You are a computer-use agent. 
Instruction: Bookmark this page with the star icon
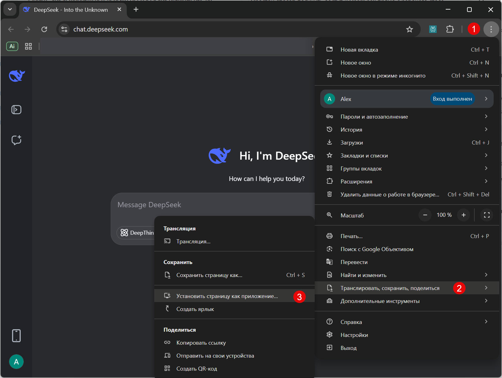(410, 29)
